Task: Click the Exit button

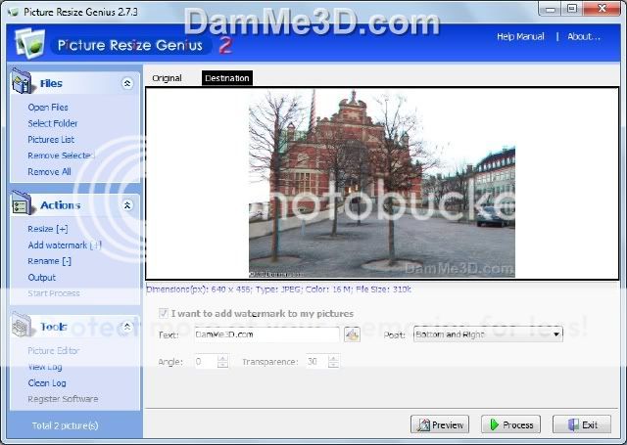Action: (581, 424)
